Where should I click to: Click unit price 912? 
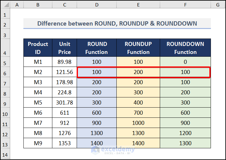coord(65,123)
